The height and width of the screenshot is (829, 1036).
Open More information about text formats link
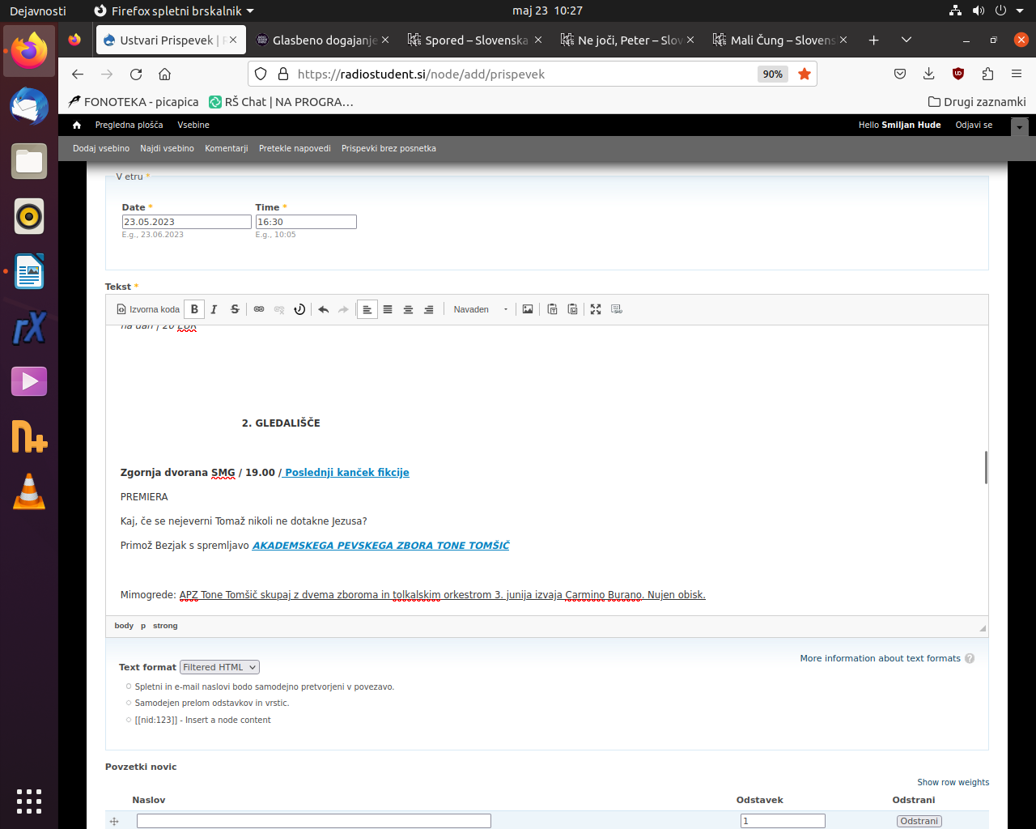pyautogui.click(x=880, y=658)
